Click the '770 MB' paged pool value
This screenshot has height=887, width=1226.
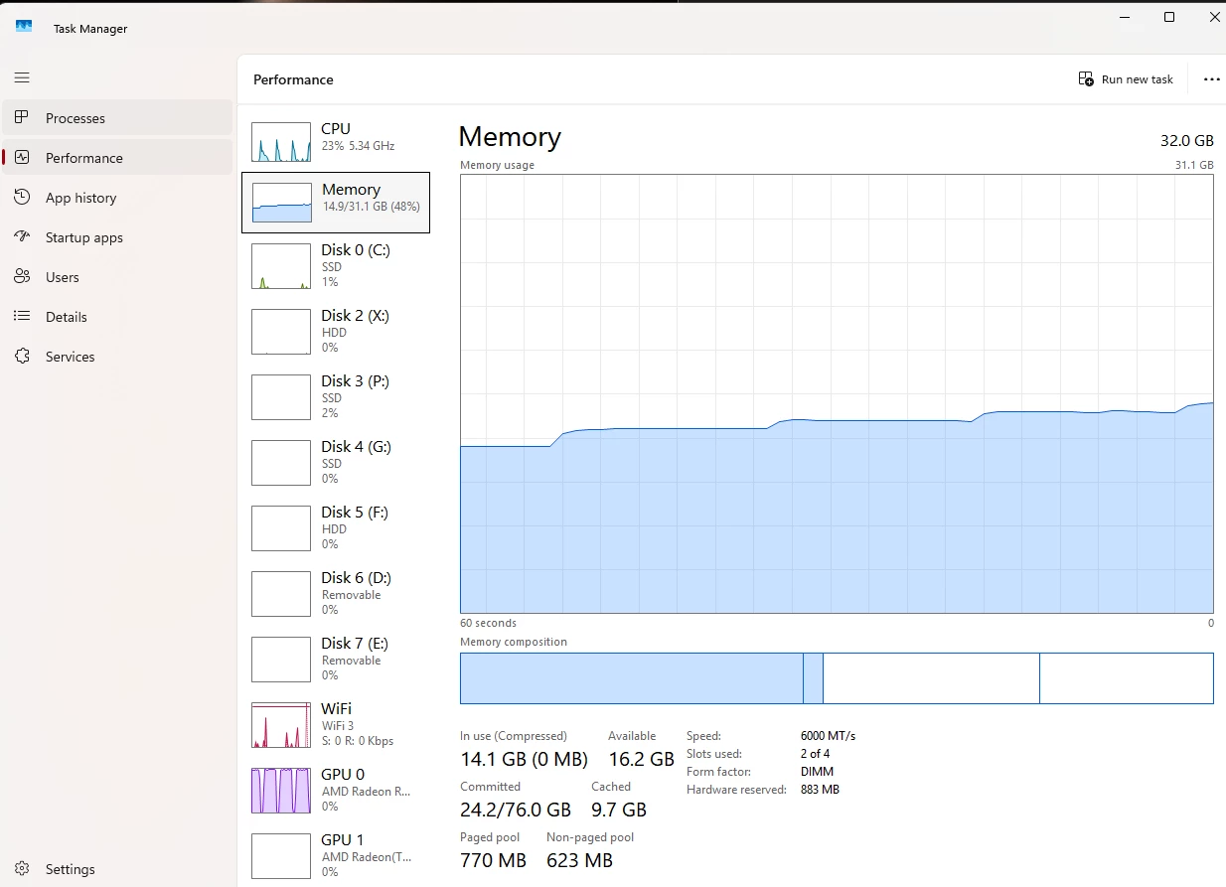pos(493,860)
